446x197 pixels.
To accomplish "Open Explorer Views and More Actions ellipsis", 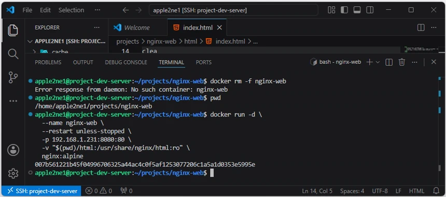I will pos(96,27).
